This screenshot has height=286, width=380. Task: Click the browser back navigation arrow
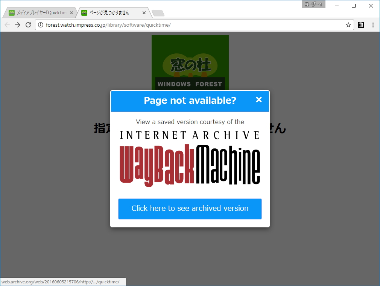pyautogui.click(x=7, y=25)
